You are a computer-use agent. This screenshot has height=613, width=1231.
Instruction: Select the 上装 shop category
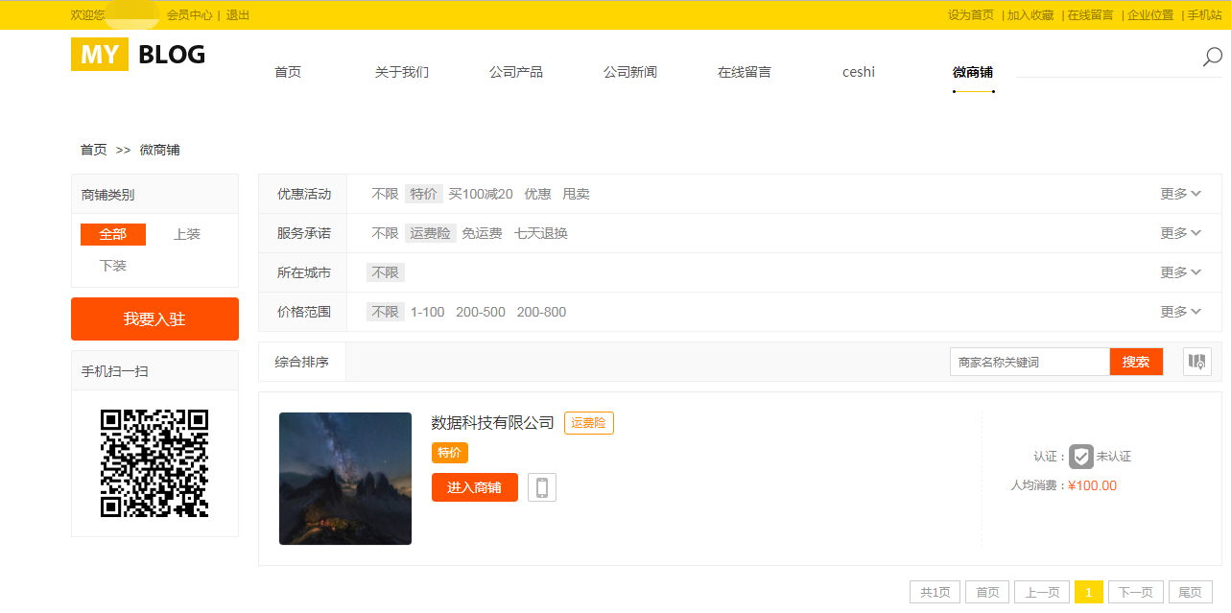tap(187, 234)
